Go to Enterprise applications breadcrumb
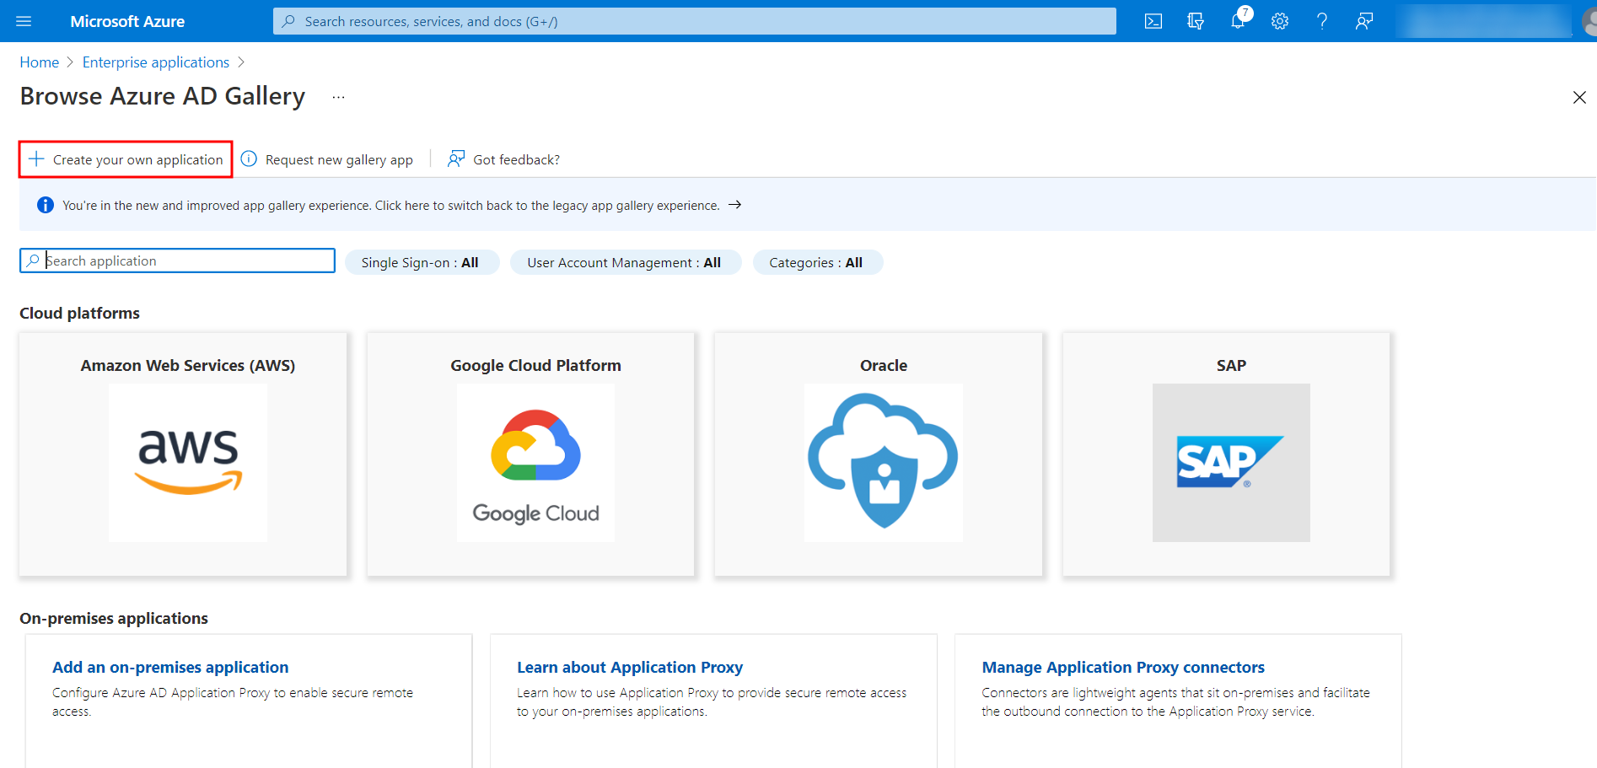This screenshot has height=768, width=1597. [x=156, y=62]
